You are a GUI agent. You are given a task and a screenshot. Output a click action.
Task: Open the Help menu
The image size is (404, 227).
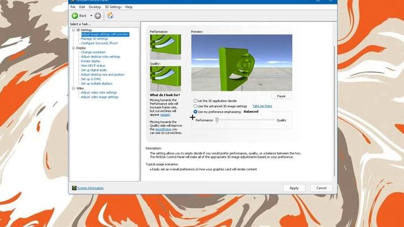pyautogui.click(x=129, y=7)
